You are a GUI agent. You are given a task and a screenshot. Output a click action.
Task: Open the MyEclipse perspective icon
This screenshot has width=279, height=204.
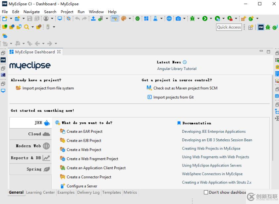pyautogui.click(x=261, y=27)
